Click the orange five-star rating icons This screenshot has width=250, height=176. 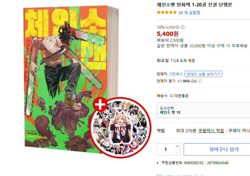point(167,12)
